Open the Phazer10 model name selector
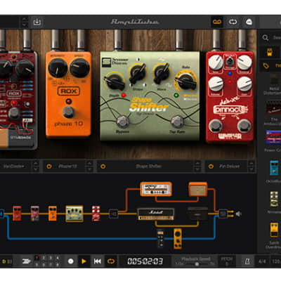The width and height of the screenshot is (281, 281). tap(67, 166)
